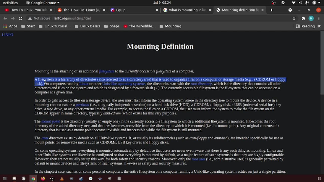Close the How To Linux YouTube tab

coord(51,10)
